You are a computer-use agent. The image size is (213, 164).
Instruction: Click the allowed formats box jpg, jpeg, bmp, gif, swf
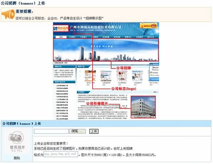point(60,154)
